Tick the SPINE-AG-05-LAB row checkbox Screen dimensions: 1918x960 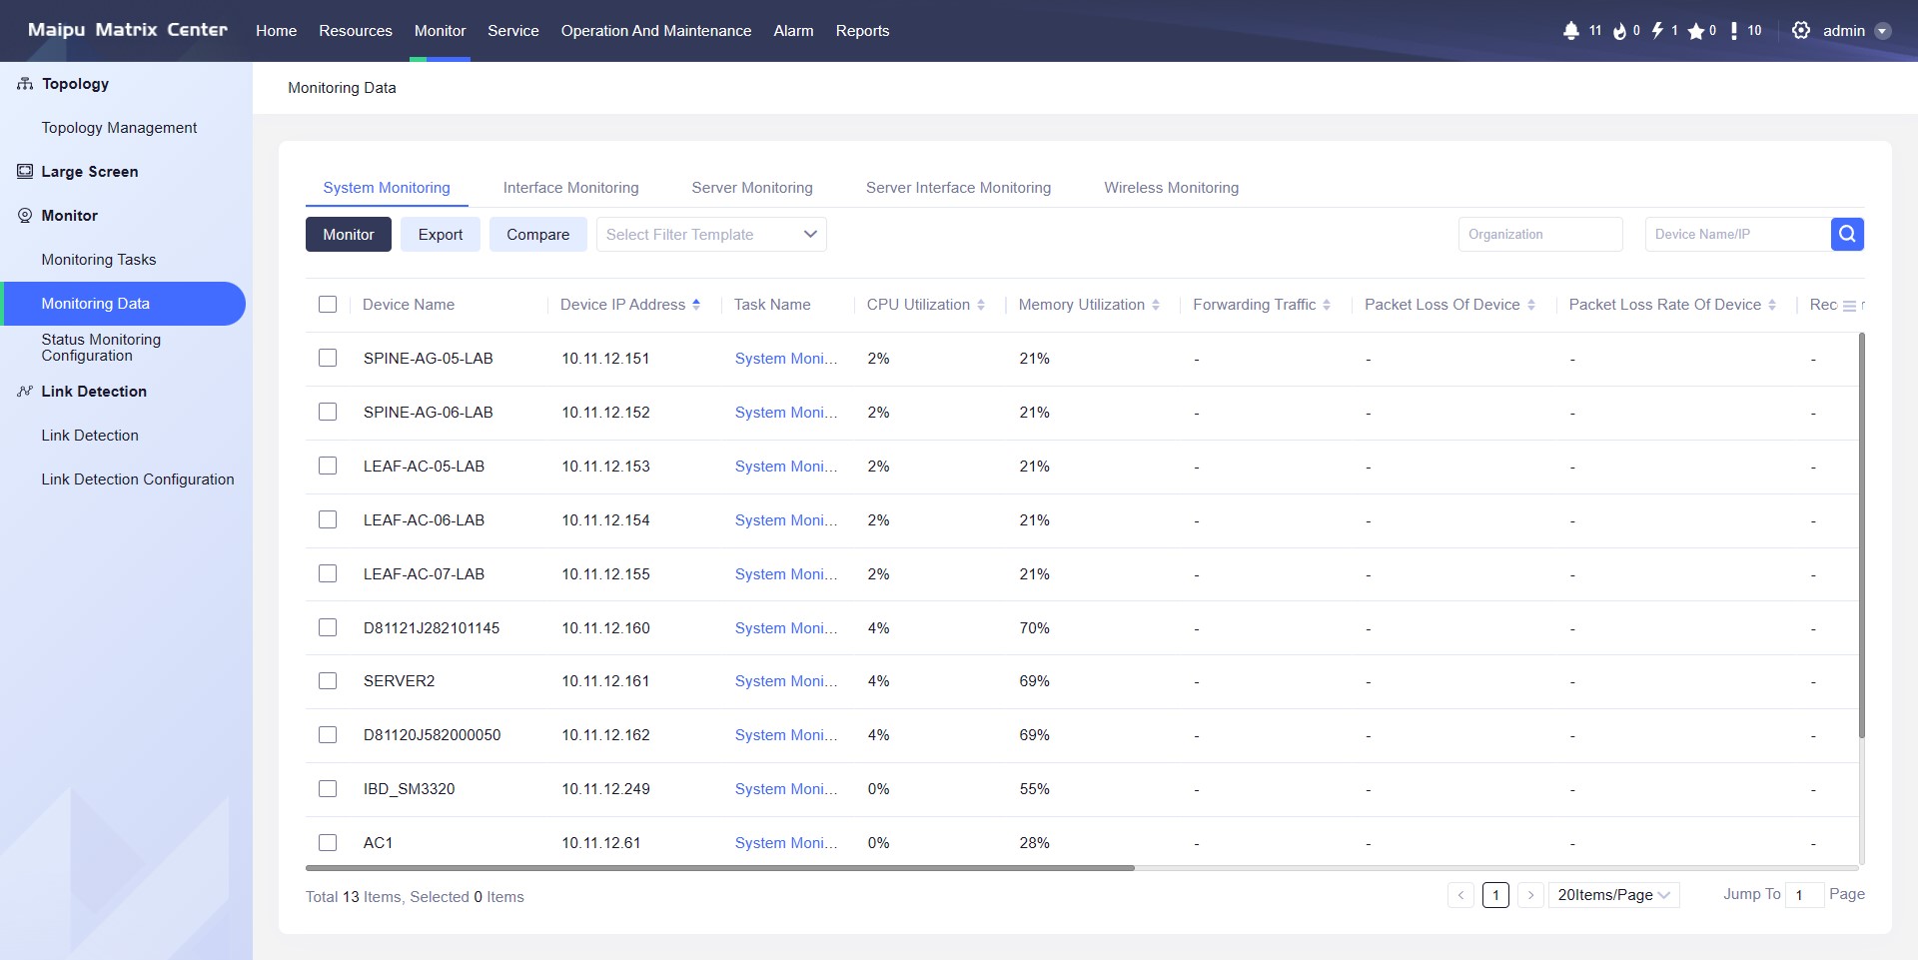point(328,358)
